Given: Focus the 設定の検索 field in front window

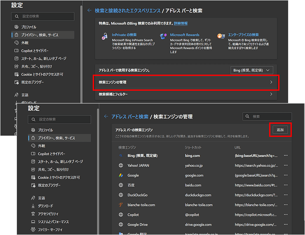Looking at the screenshot, I should click(59, 119).
